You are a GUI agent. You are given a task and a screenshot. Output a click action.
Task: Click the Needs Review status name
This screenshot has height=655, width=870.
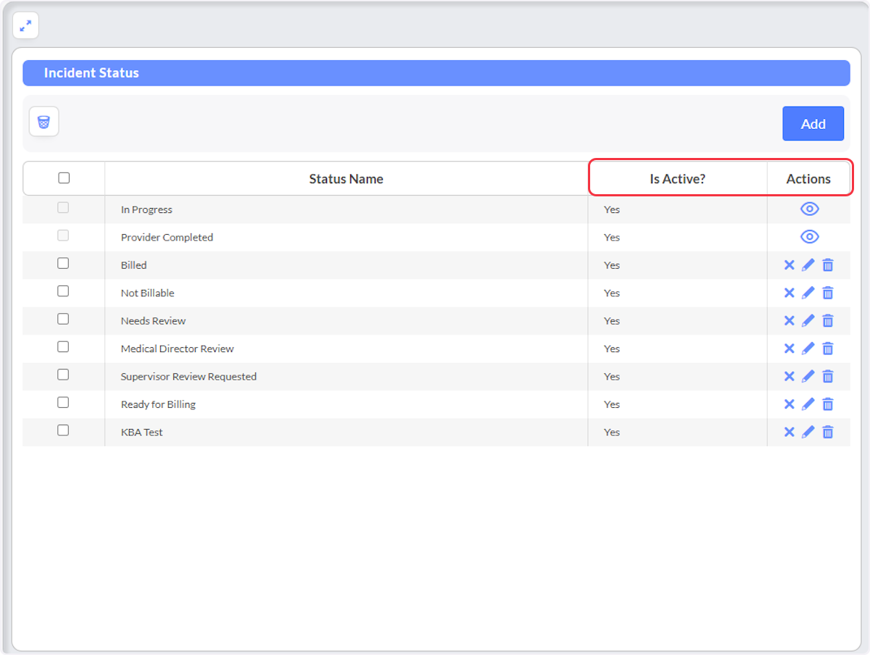click(153, 321)
